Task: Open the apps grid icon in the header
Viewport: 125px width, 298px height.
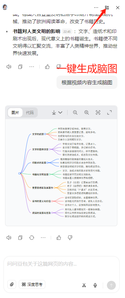Action: pyautogui.click(x=107, y=8)
